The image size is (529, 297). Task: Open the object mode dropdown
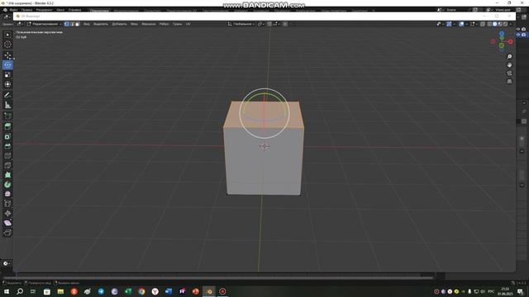pyautogui.click(x=44, y=24)
